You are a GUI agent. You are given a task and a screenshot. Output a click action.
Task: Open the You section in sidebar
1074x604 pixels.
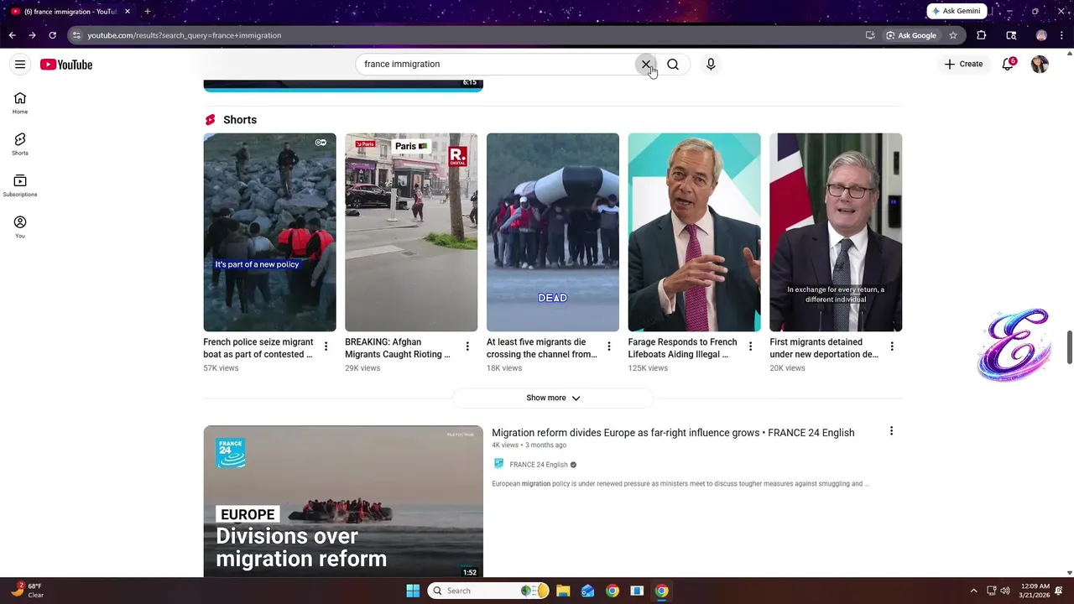pos(20,226)
